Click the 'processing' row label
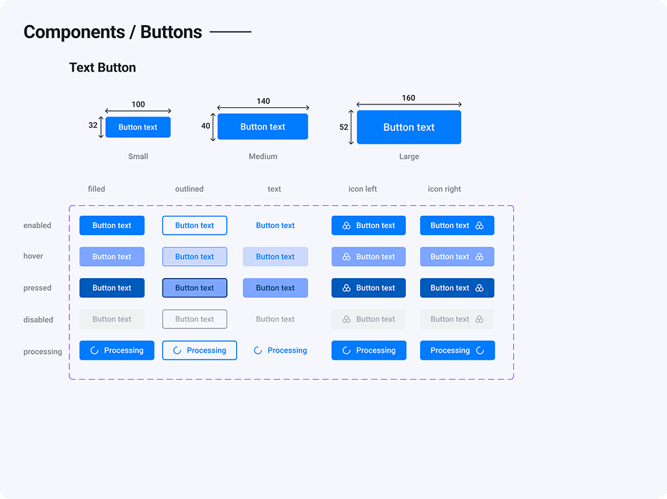This screenshot has height=499, width=667. (43, 352)
